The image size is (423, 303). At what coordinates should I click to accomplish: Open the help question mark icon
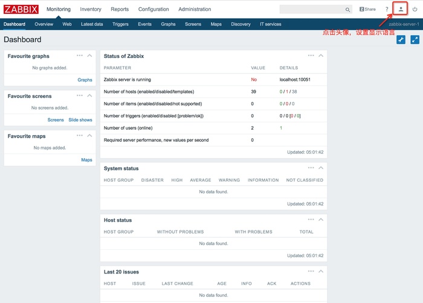click(x=387, y=9)
